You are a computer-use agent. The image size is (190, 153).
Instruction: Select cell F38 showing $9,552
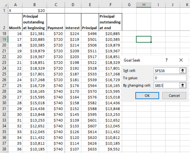tap(110, 149)
